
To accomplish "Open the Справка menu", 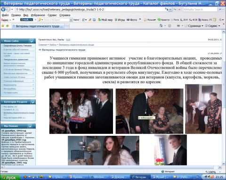I will click(65, 15).
